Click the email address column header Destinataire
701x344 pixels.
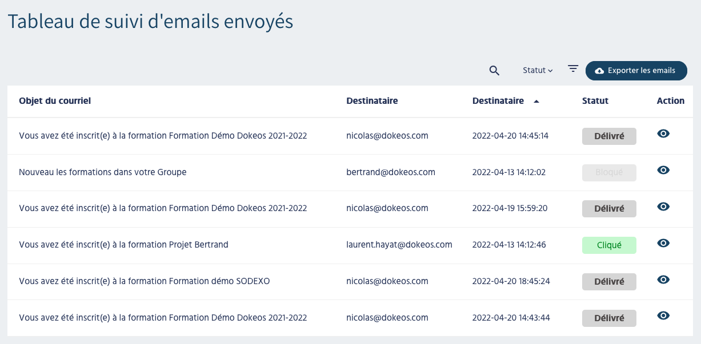(x=372, y=101)
